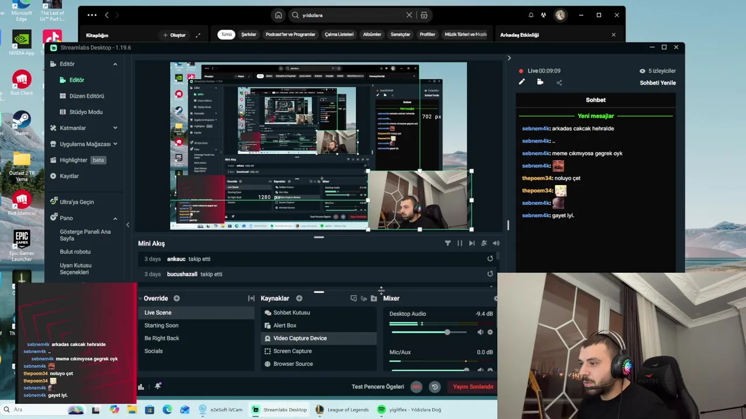Image resolution: width=746 pixels, height=419 pixels.
Task: Share the stream via share icon
Action: pos(559,83)
